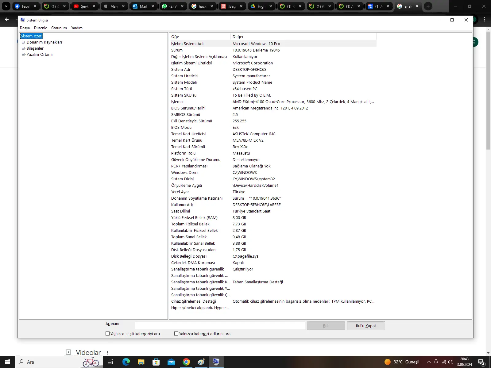491x368 pixels.
Task: Close the Outlook Mail tab
Action: [153, 6]
